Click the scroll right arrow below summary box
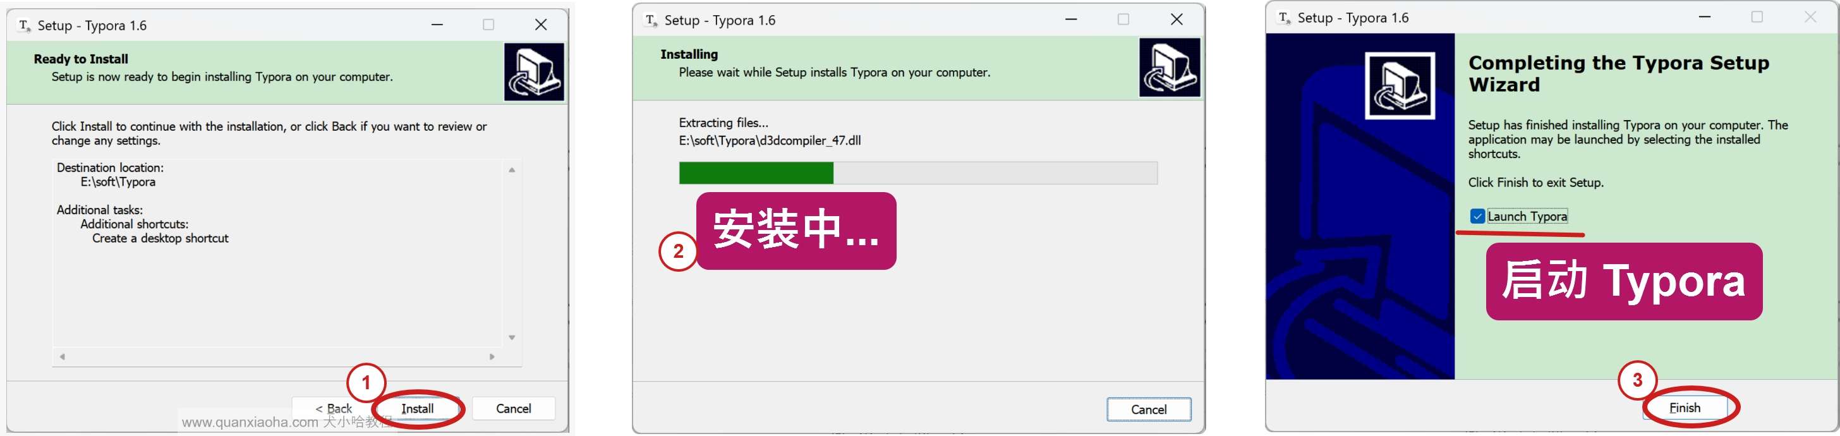The width and height of the screenshot is (1840, 436). pos(492,356)
